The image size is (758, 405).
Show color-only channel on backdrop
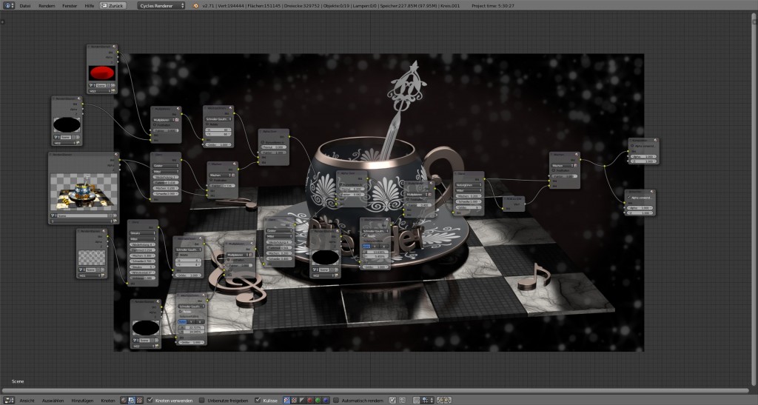tap(294, 400)
